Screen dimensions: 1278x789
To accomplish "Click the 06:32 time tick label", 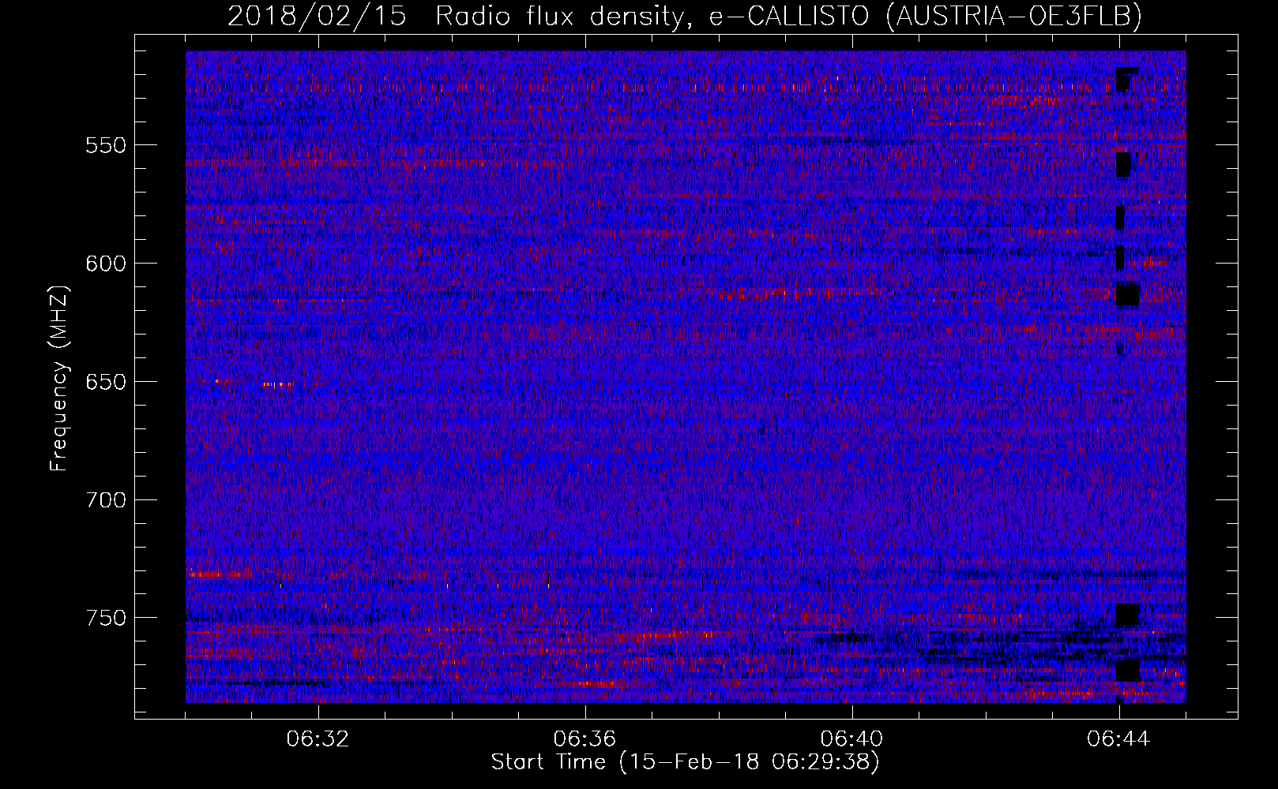I will [318, 739].
